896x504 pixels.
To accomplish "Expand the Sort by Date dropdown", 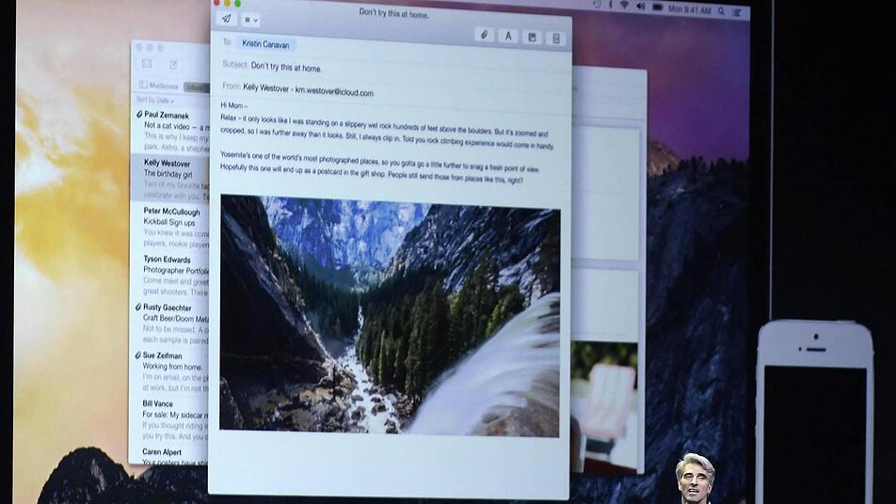I will tap(155, 100).
